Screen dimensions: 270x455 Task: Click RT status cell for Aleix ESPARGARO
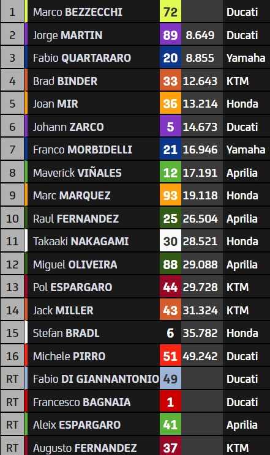point(12,425)
